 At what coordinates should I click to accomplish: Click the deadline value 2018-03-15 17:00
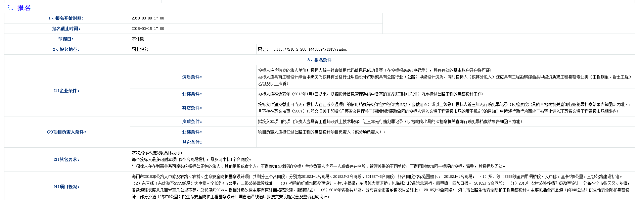click(x=148, y=29)
